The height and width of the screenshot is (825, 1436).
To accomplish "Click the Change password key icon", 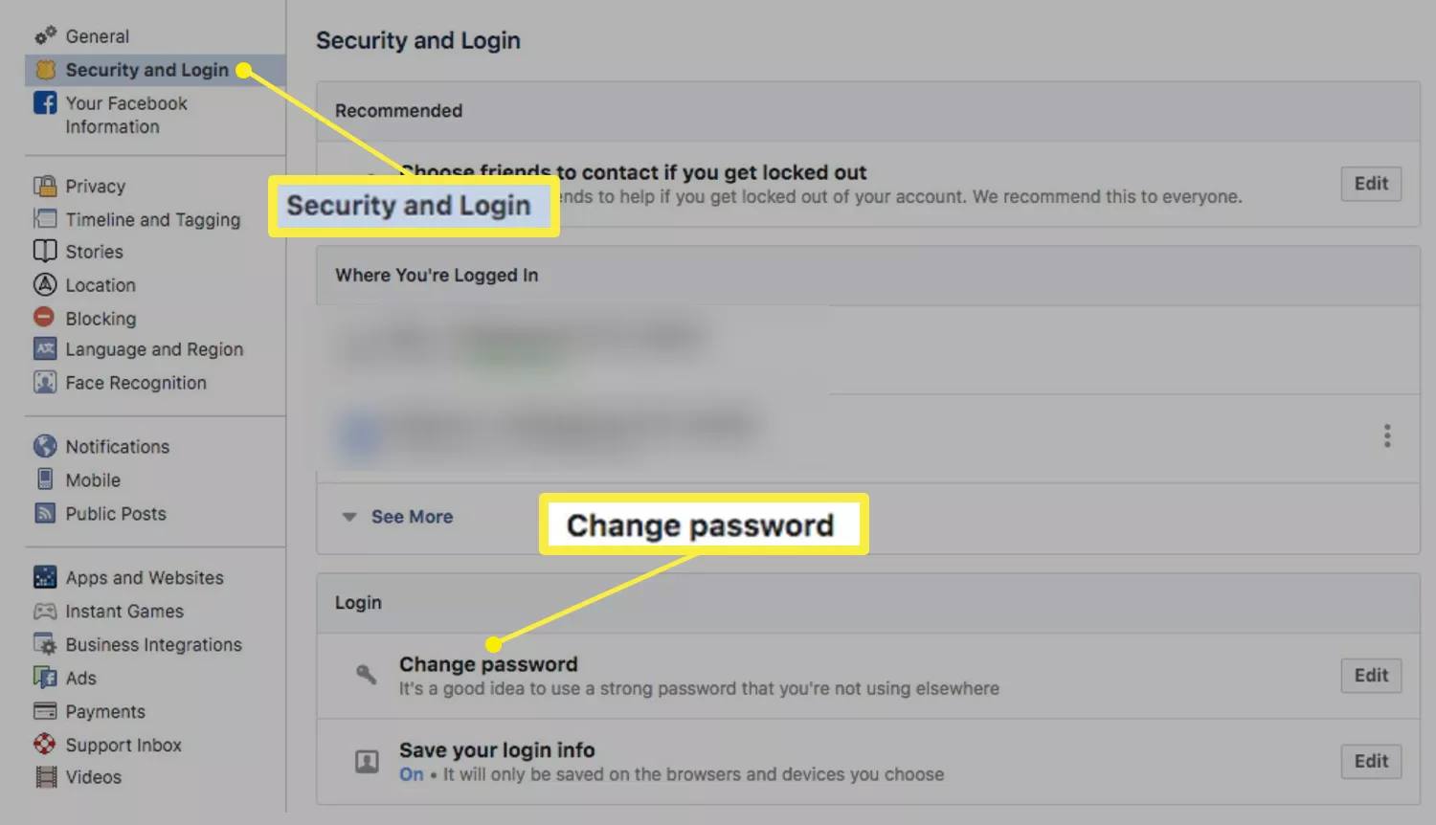I will pyautogui.click(x=367, y=675).
